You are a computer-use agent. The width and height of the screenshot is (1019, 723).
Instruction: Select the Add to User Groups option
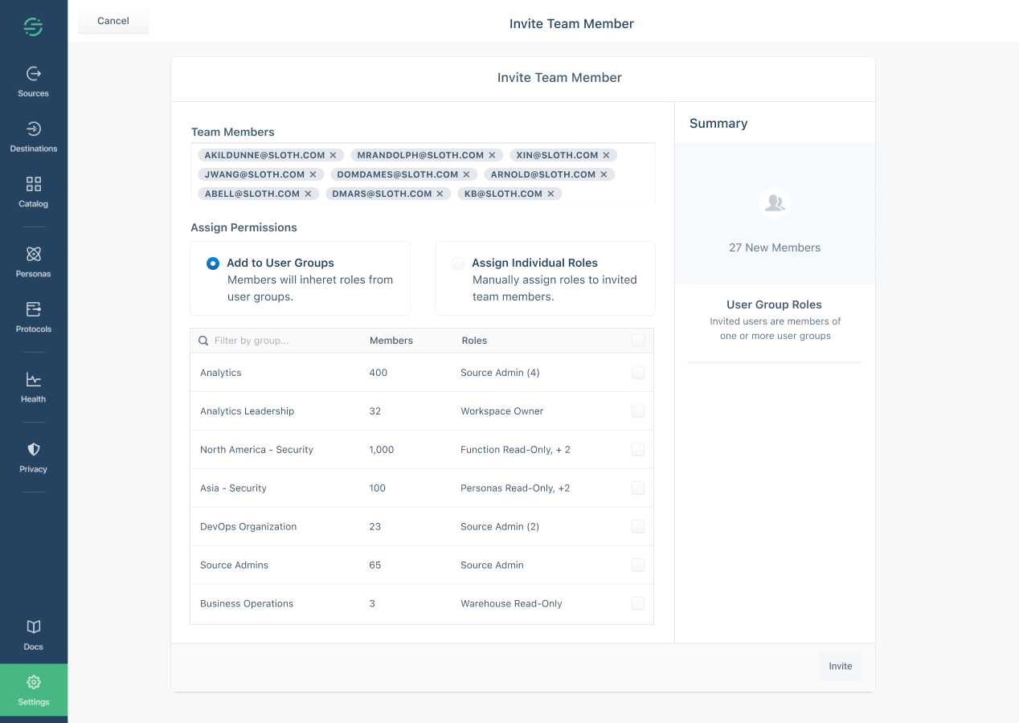pyautogui.click(x=213, y=263)
